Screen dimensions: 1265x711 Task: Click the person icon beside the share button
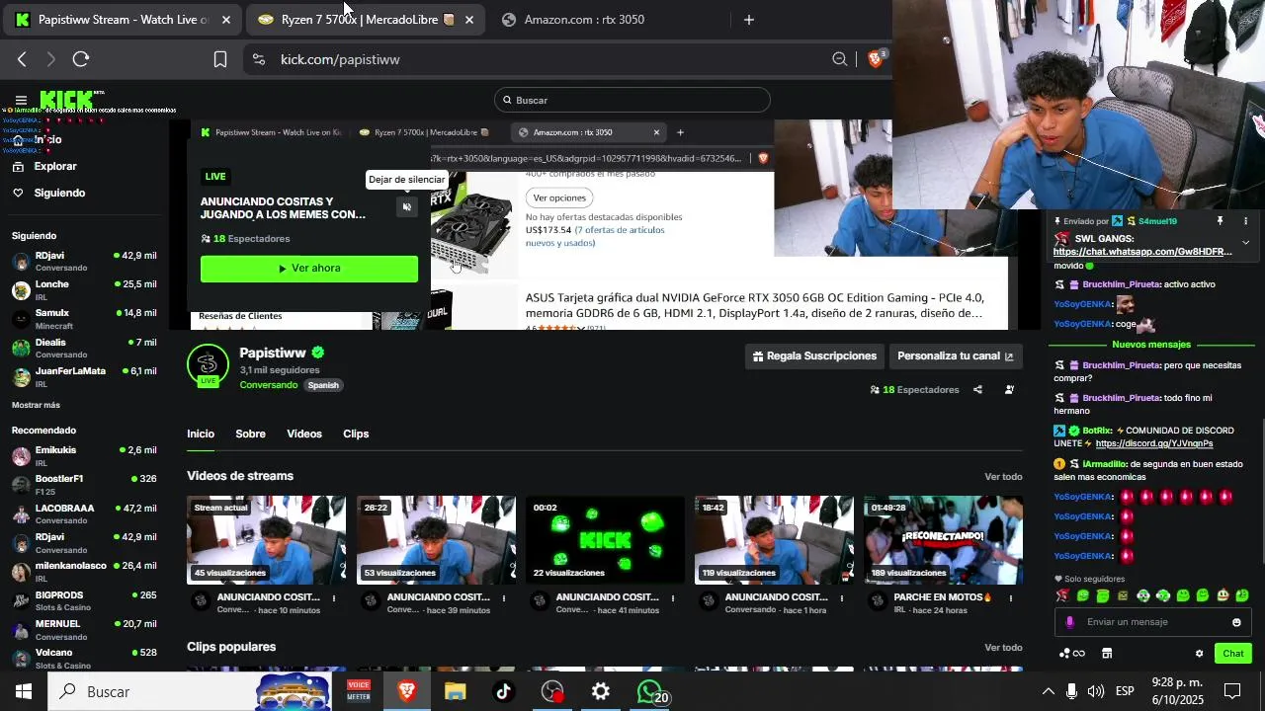tap(1009, 390)
